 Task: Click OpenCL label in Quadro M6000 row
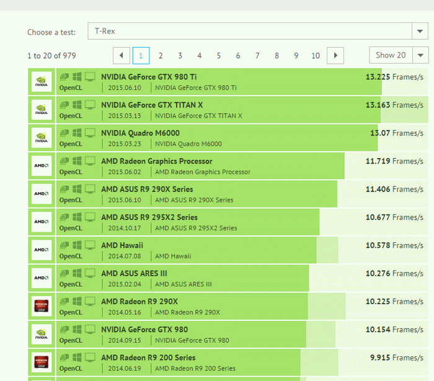click(71, 144)
